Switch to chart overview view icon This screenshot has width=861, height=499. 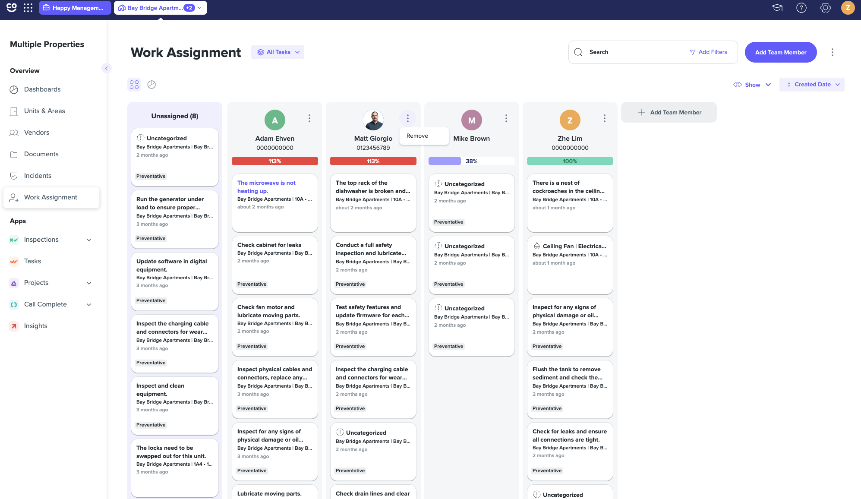coord(151,85)
